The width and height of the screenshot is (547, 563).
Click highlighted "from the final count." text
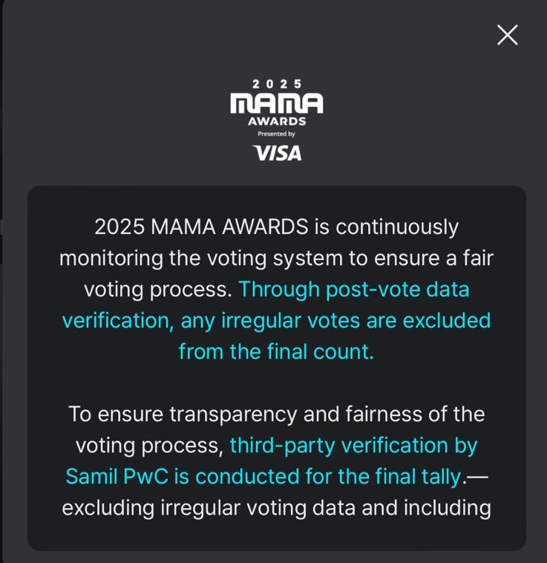[276, 351]
